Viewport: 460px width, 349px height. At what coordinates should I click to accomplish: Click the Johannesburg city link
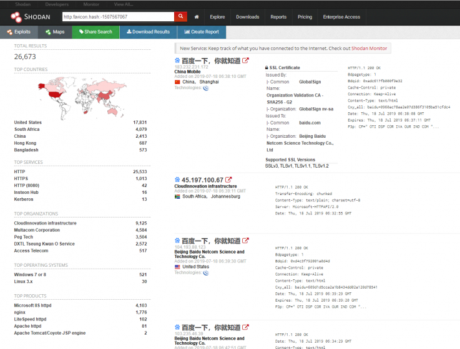[225, 196]
